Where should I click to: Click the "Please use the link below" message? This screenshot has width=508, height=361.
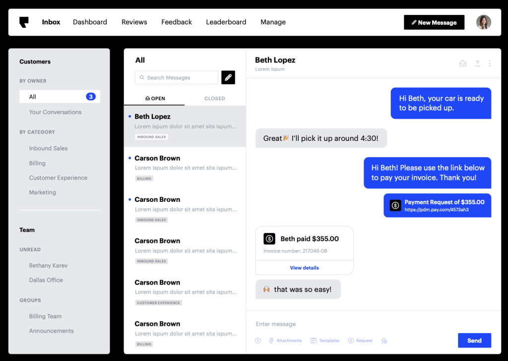pyautogui.click(x=427, y=173)
